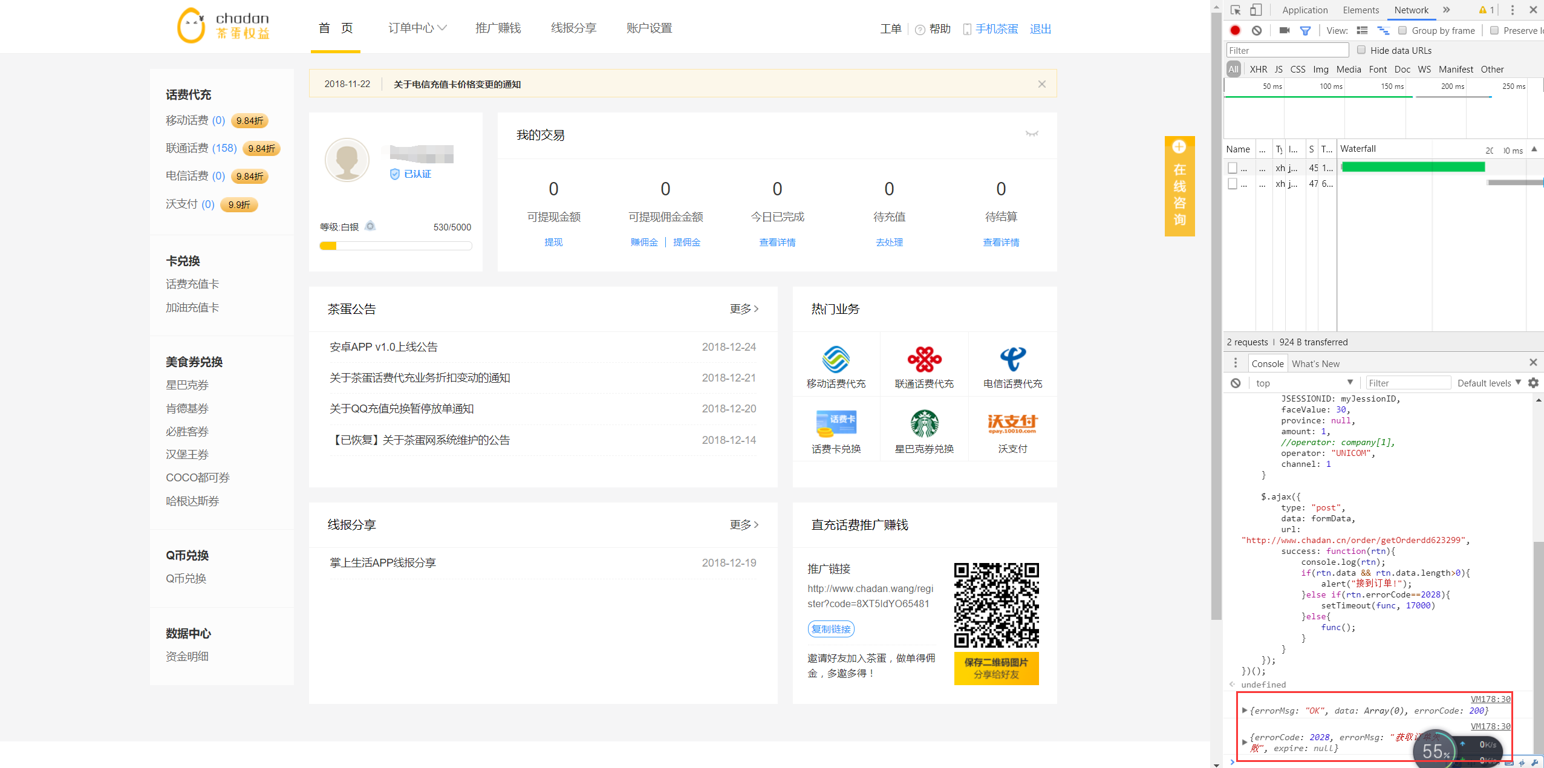
Task: Switch to the Elements tab
Action: pos(1361,10)
